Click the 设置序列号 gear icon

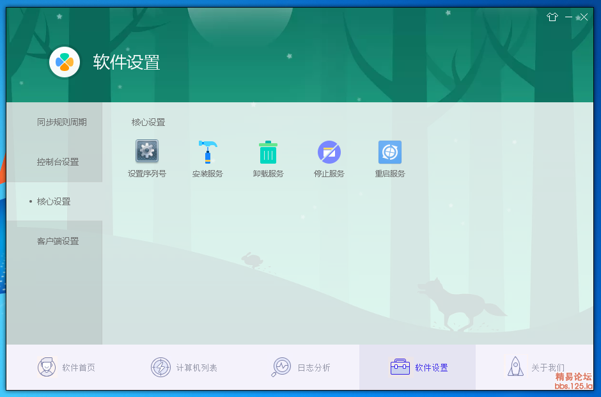pyautogui.click(x=147, y=151)
